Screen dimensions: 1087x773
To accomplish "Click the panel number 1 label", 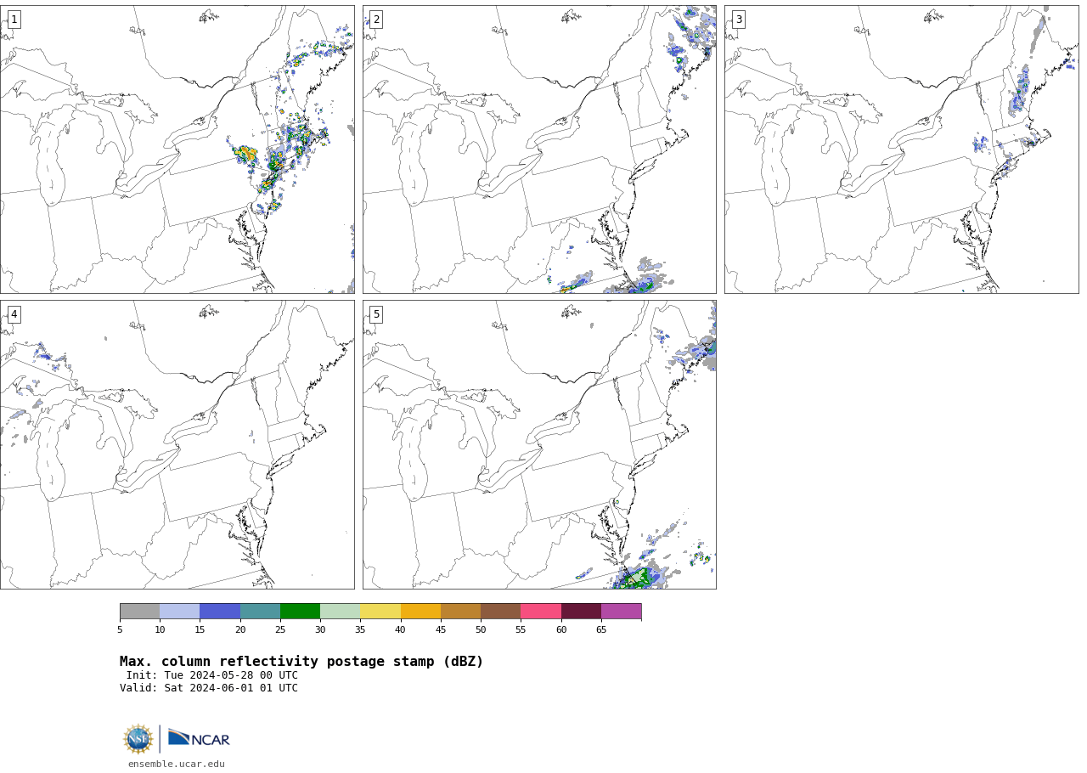I will (x=14, y=20).
